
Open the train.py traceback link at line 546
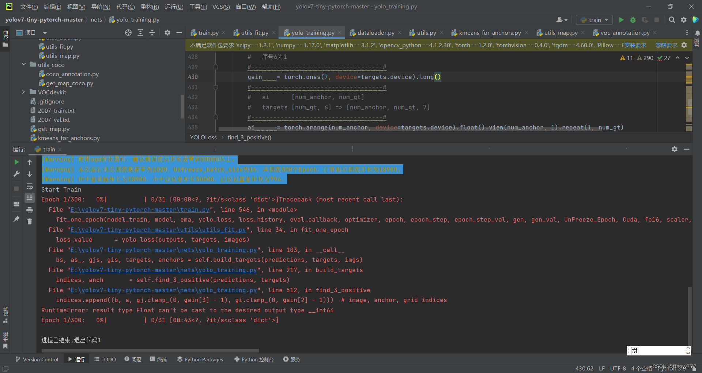coord(140,210)
